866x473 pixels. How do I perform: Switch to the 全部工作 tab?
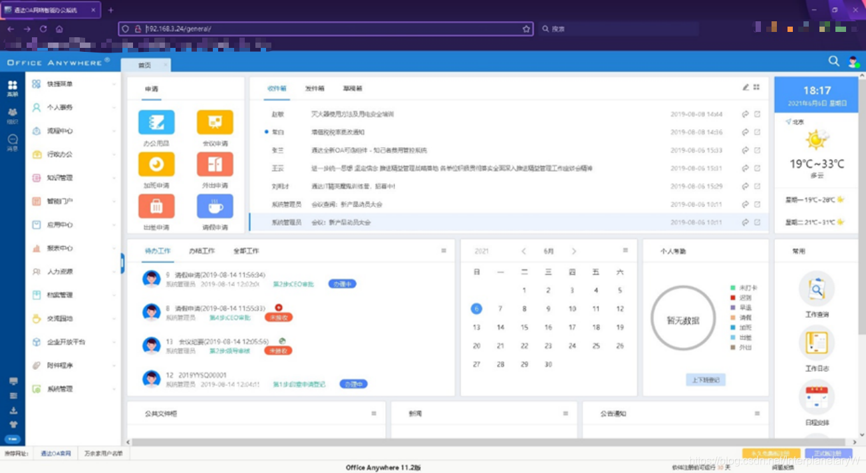click(x=246, y=251)
